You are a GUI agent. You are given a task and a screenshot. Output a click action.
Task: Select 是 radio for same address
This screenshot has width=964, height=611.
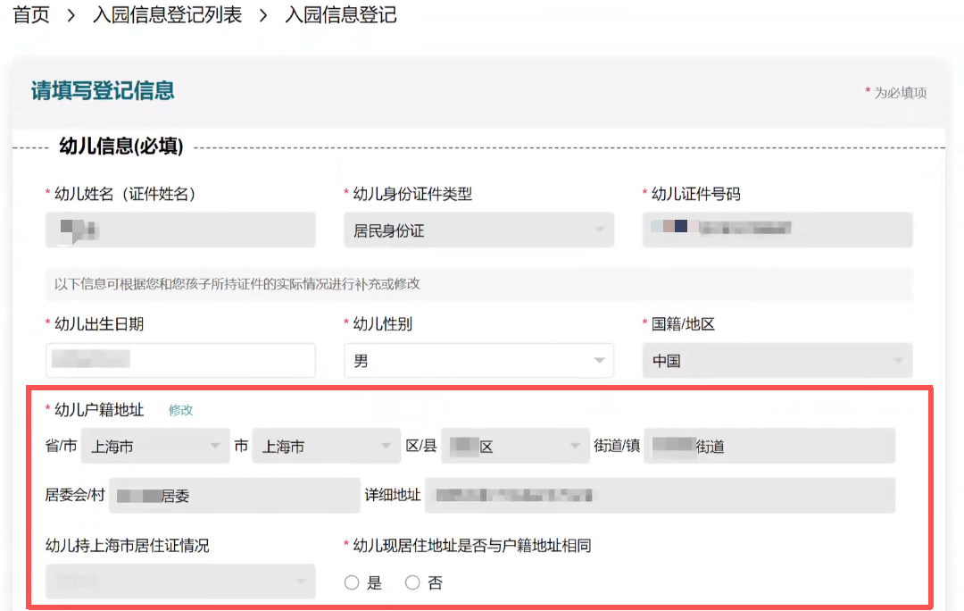pos(352,582)
